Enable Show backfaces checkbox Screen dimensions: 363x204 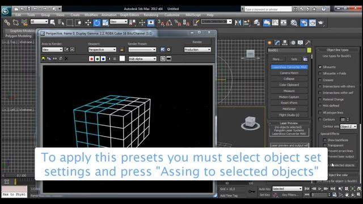click(324, 140)
